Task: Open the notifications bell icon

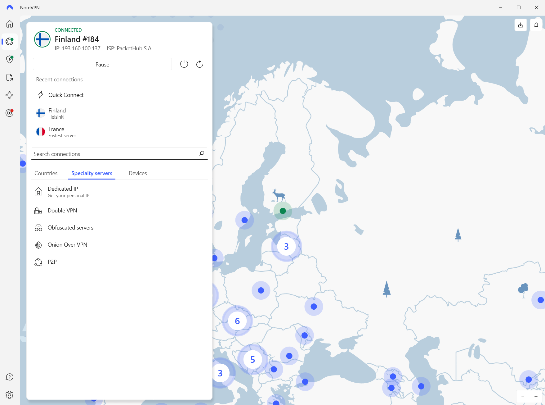Action: pyautogui.click(x=536, y=25)
